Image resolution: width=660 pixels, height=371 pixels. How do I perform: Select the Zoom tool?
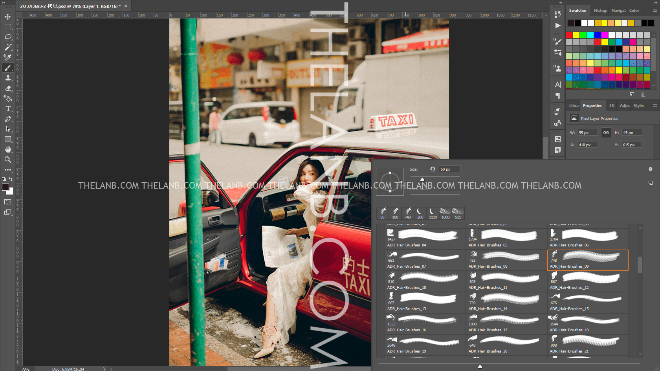(x=8, y=160)
